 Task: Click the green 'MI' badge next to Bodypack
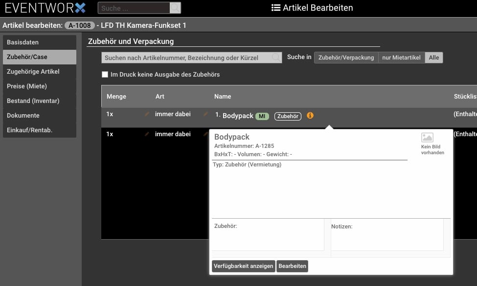pyautogui.click(x=262, y=116)
